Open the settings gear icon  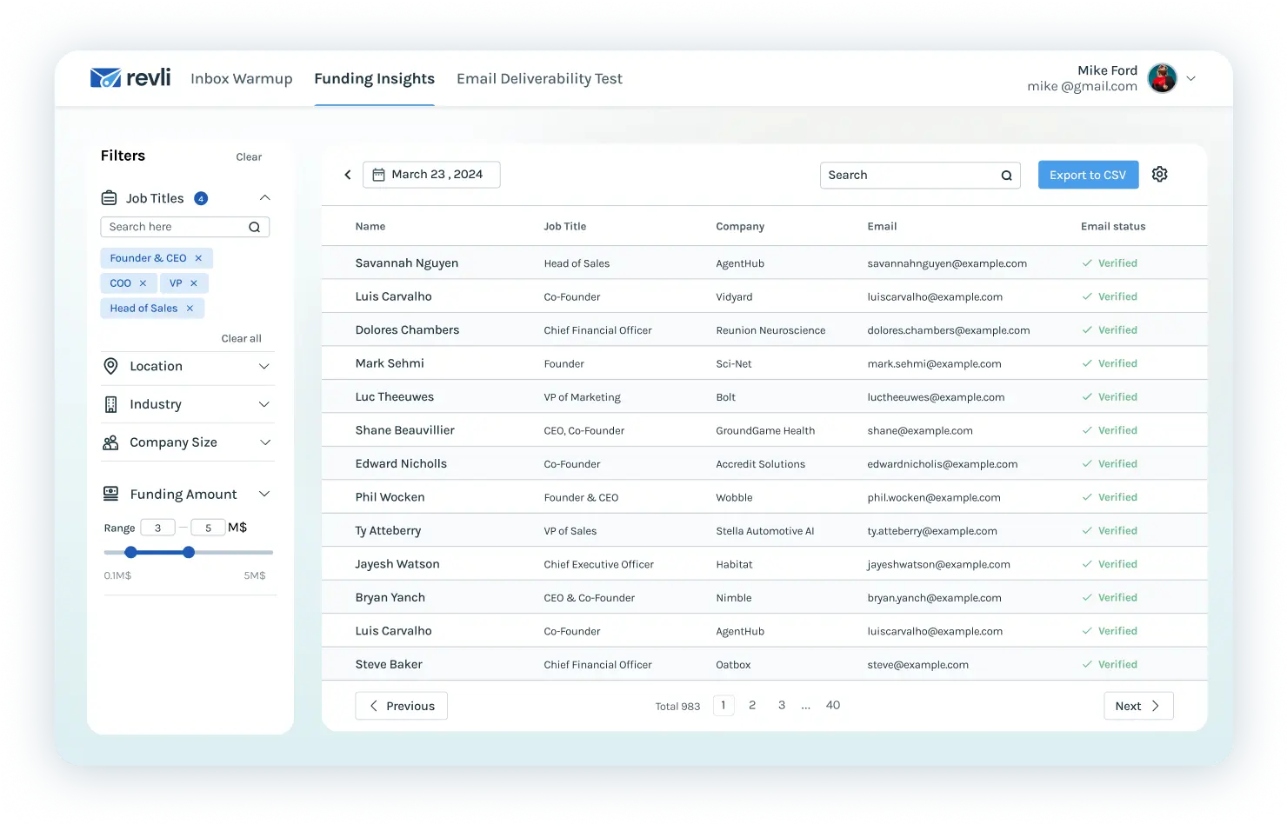click(1159, 174)
